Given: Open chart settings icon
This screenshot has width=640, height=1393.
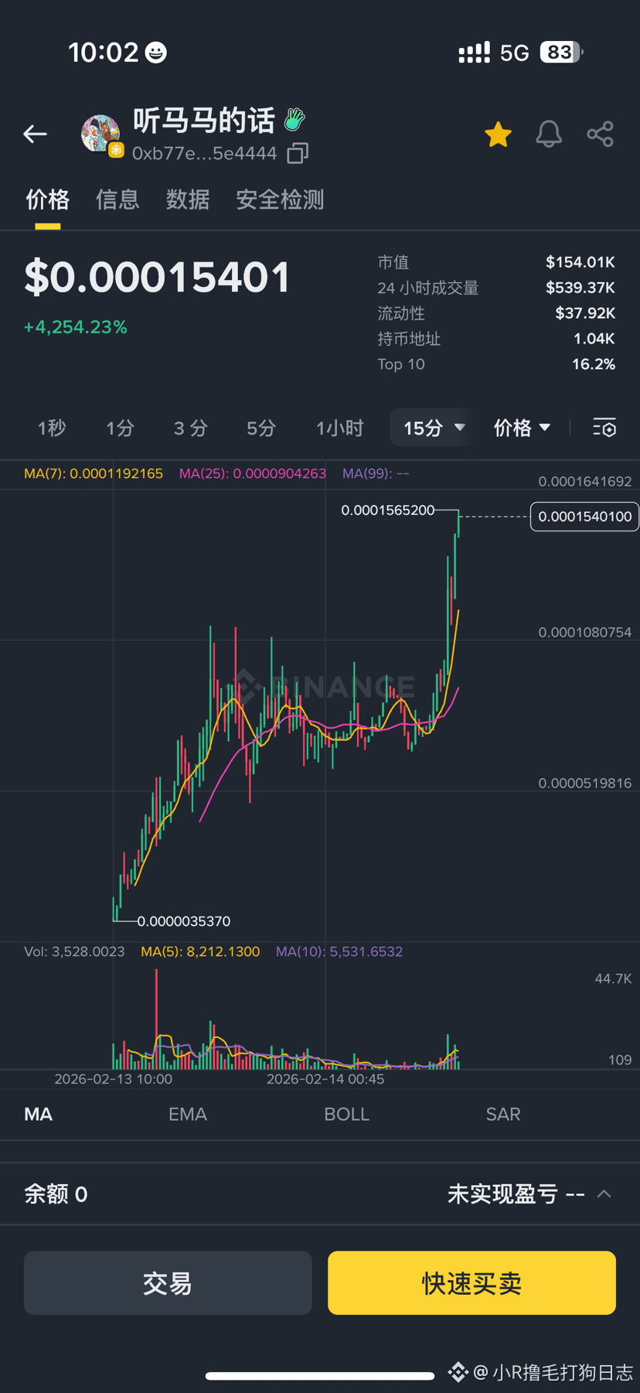Looking at the screenshot, I should pos(604,428).
